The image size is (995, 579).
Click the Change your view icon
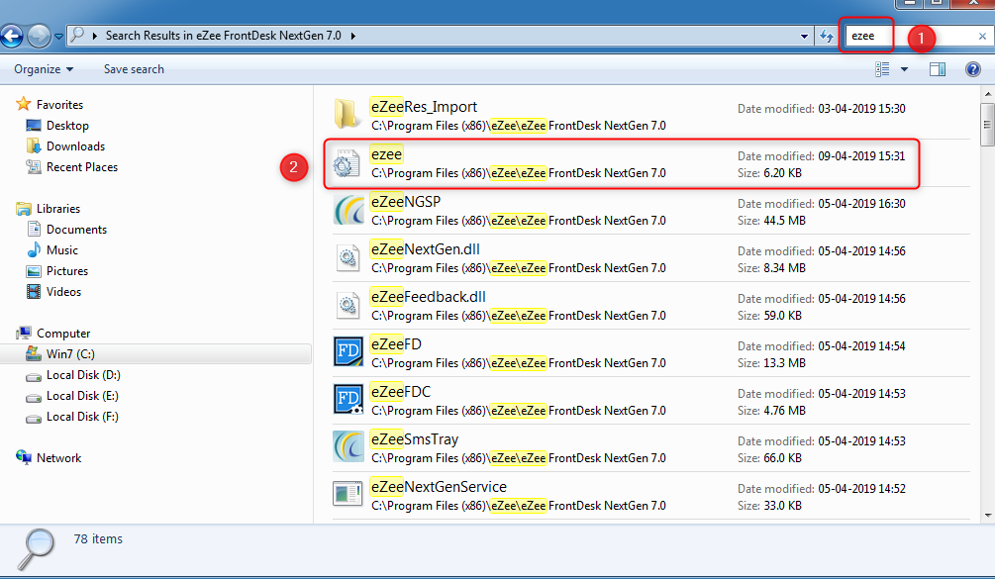(x=882, y=69)
